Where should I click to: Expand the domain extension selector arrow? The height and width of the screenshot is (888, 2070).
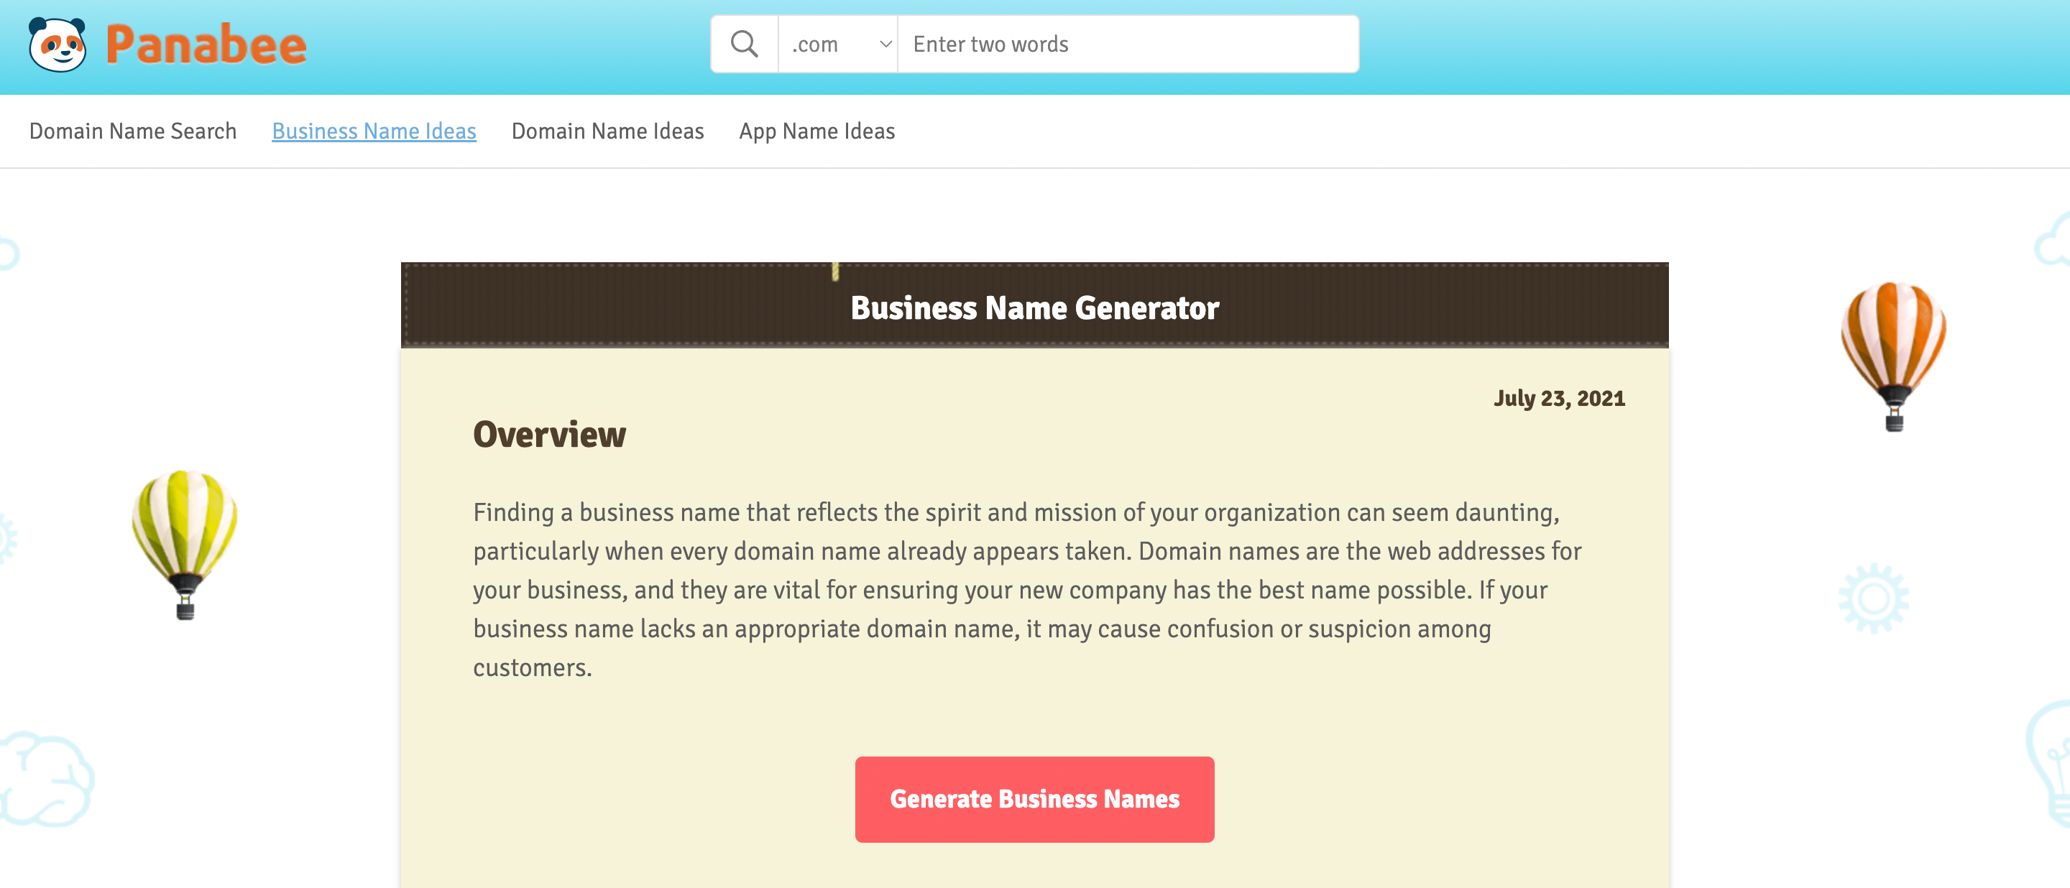(x=885, y=44)
